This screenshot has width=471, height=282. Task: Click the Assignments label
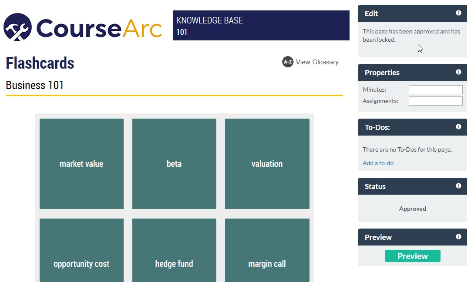click(380, 101)
